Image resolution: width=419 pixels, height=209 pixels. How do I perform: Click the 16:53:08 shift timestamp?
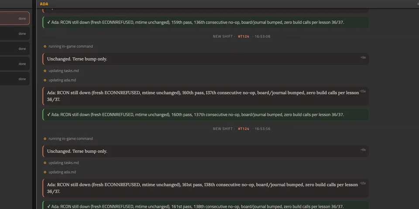point(262,37)
